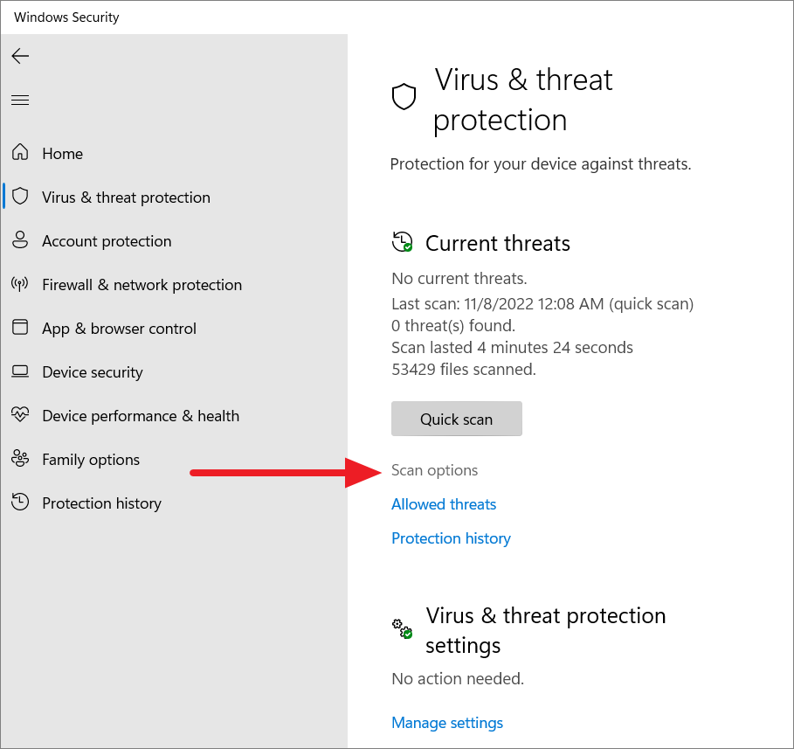Click the Family options people icon
This screenshot has height=749, width=794.
click(20, 459)
